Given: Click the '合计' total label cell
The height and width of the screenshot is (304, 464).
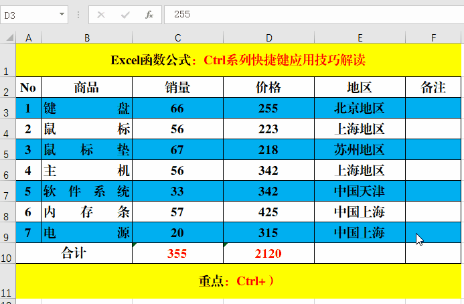Looking at the screenshot, I should click(74, 253).
